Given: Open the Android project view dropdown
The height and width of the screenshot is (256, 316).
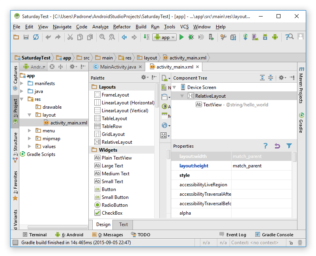Looking at the screenshot, I should point(34,67).
